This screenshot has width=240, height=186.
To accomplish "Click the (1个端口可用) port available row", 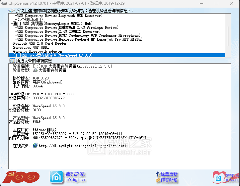I will coord(30,20).
